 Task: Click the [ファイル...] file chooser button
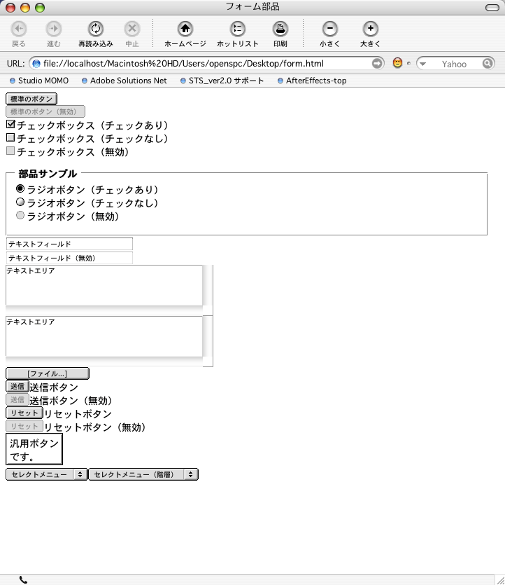pyautogui.click(x=48, y=373)
